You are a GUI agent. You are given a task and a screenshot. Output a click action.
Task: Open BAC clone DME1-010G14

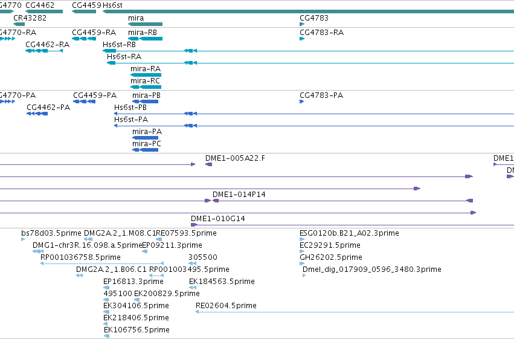click(x=352, y=225)
